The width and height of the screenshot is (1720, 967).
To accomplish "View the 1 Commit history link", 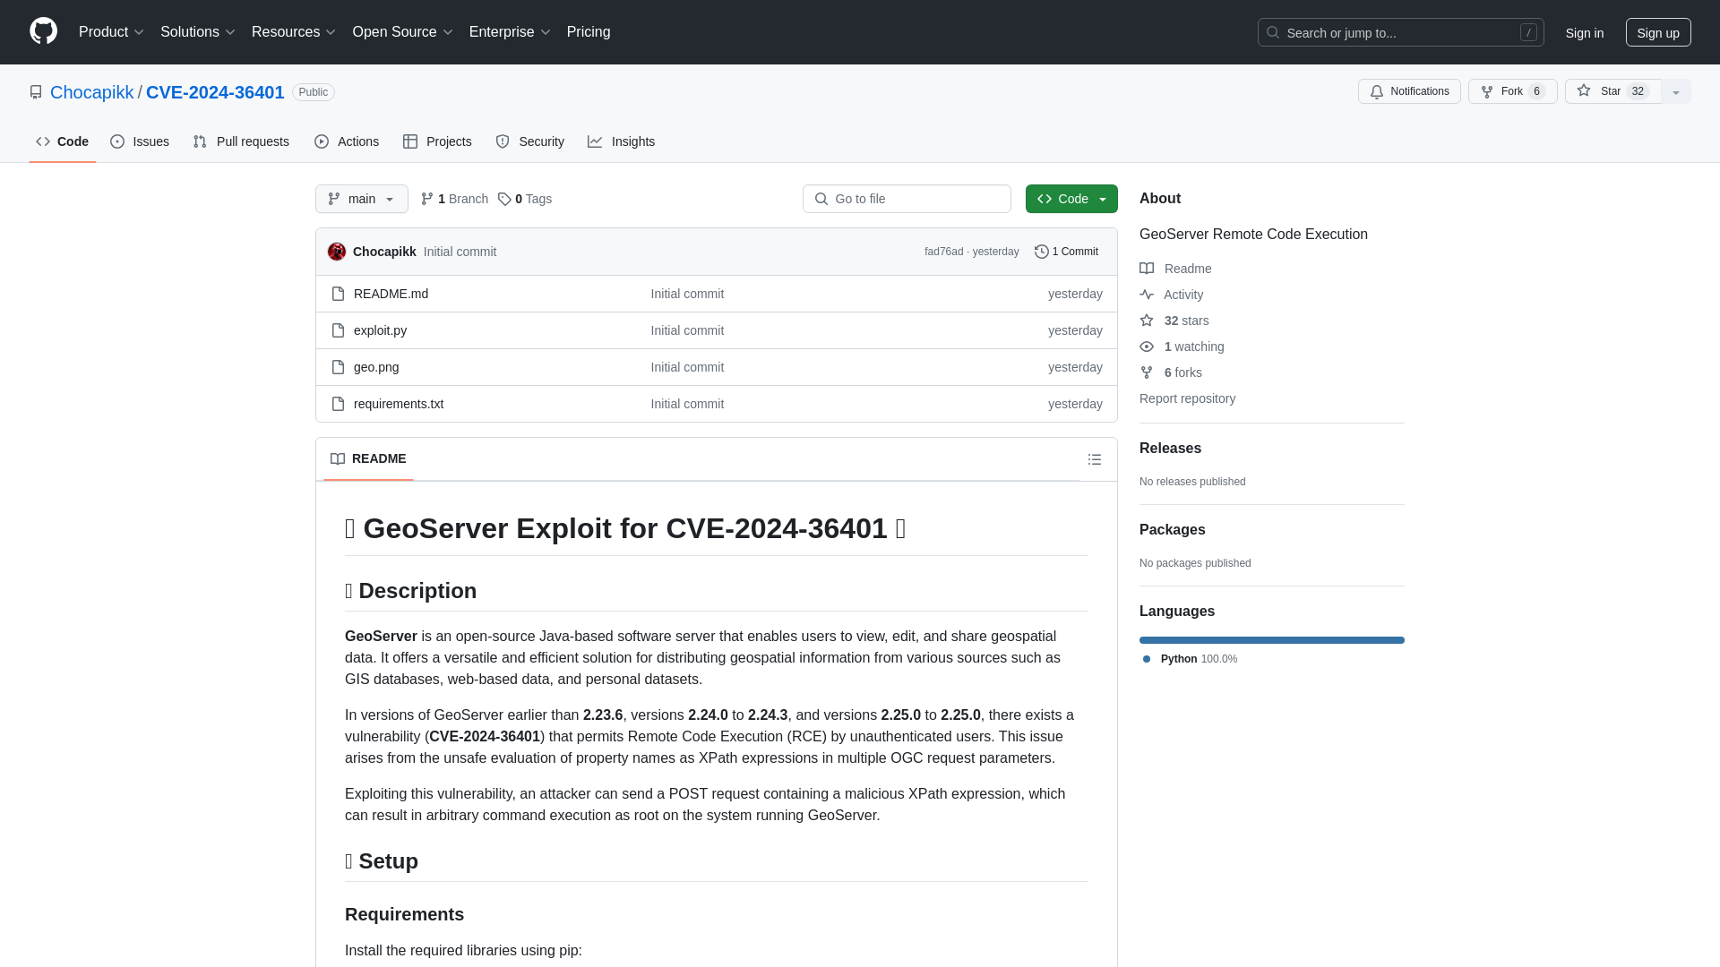I will pyautogui.click(x=1066, y=252).
